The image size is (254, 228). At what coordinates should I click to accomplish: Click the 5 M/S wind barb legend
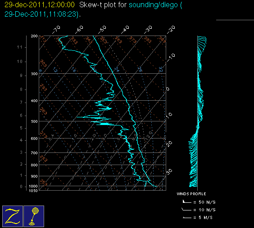click(x=197, y=218)
